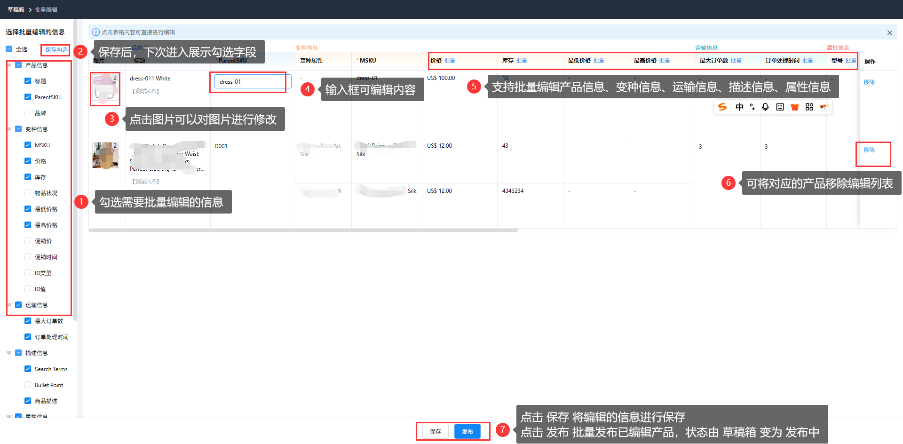This screenshot has height=444, width=903.
Task: Open the toolbox grid icon on input toolbar
Action: click(x=809, y=107)
